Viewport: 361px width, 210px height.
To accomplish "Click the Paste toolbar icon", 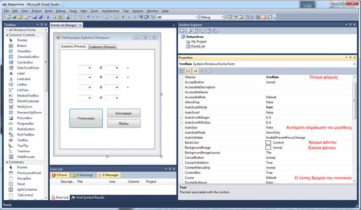I will 59,17.
